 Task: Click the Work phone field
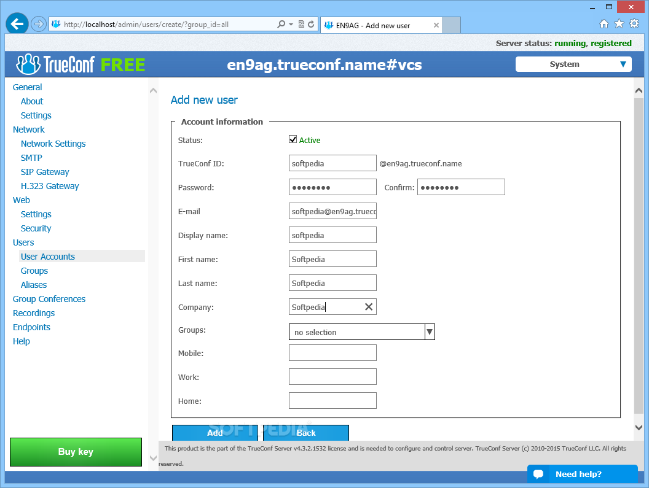pos(332,377)
